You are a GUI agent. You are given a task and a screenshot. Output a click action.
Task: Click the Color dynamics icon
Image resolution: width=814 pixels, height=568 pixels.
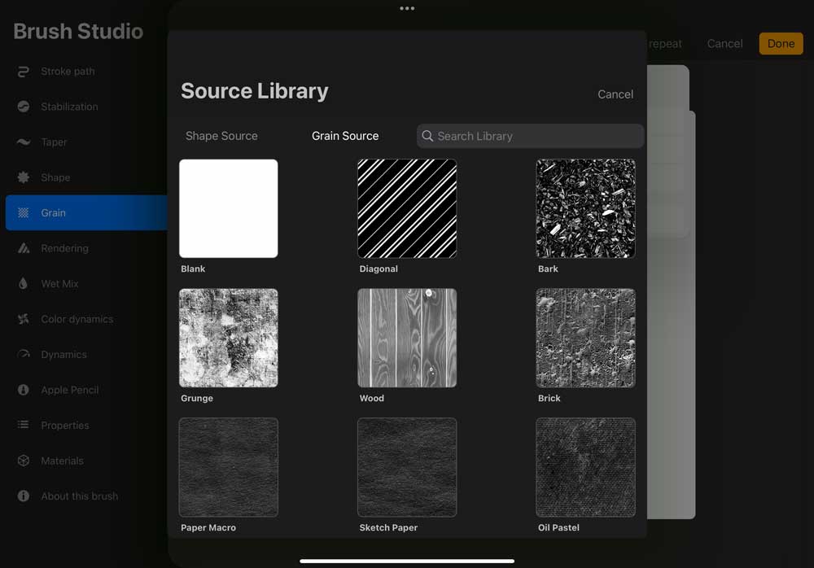[24, 319]
